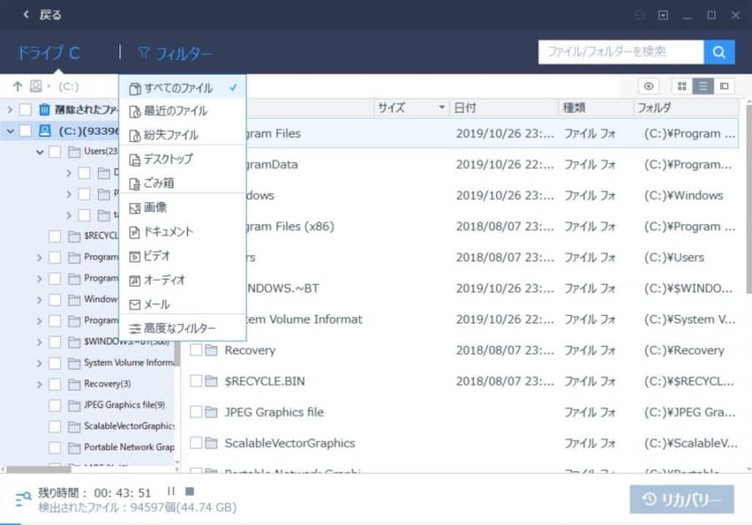Select 紛失ファイル filter option
Image resolution: width=752 pixels, height=525 pixels.
click(183, 135)
